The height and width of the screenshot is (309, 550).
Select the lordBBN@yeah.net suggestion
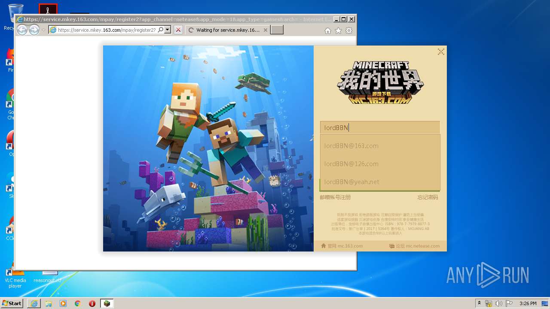click(380, 182)
